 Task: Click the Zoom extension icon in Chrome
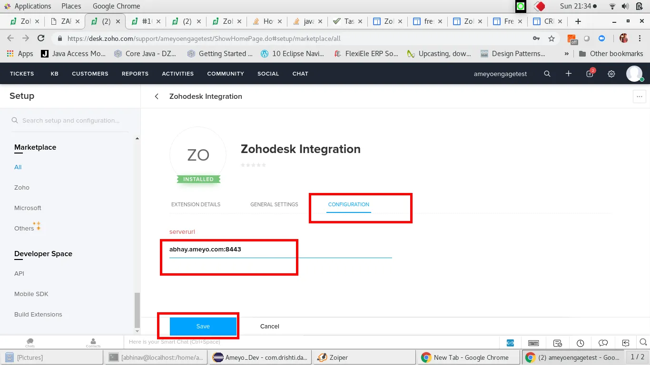pyautogui.click(x=601, y=38)
